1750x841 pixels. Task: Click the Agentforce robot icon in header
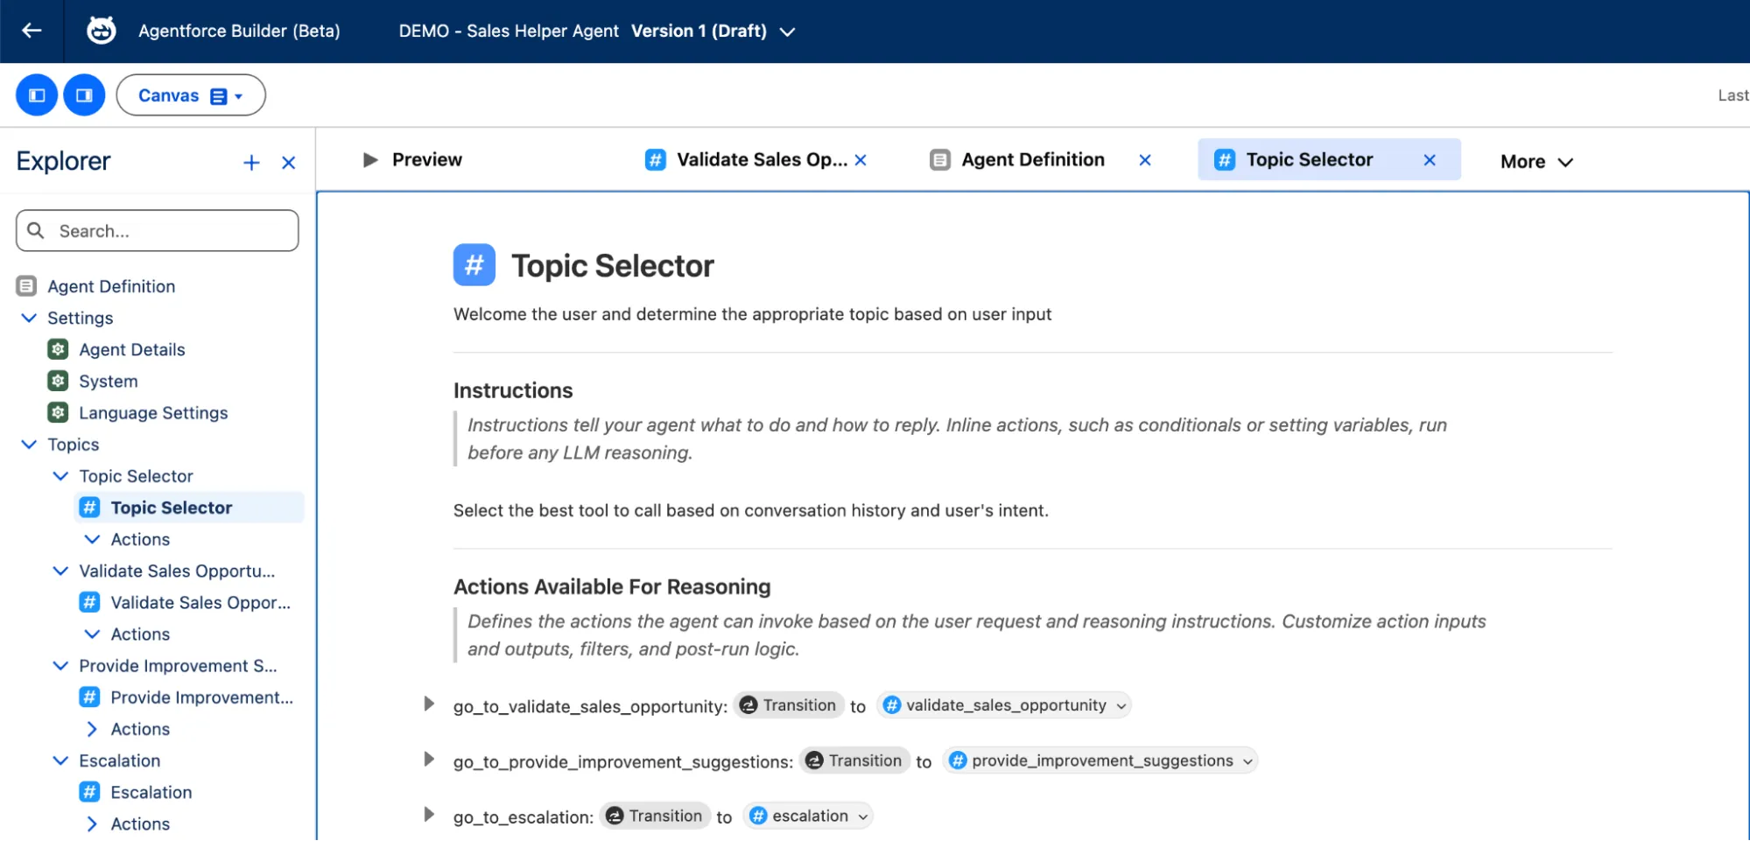100,30
